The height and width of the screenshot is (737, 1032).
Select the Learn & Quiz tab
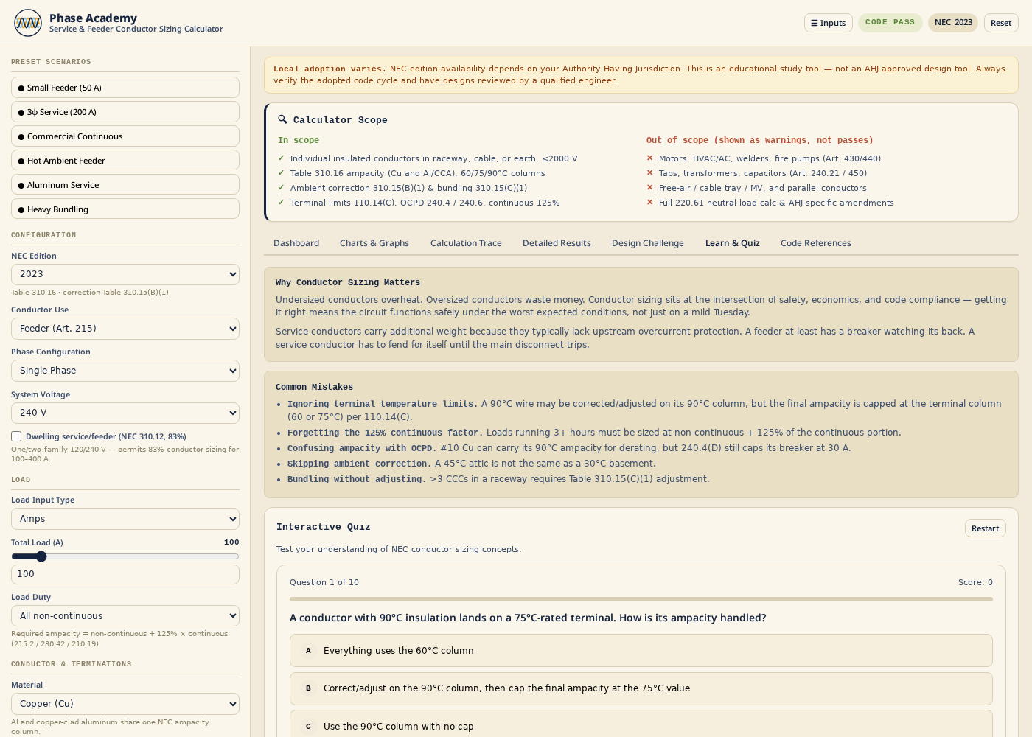733,243
